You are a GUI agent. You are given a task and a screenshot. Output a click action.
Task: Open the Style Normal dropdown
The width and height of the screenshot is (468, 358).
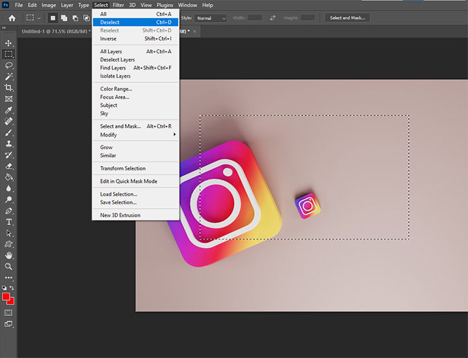pos(211,18)
